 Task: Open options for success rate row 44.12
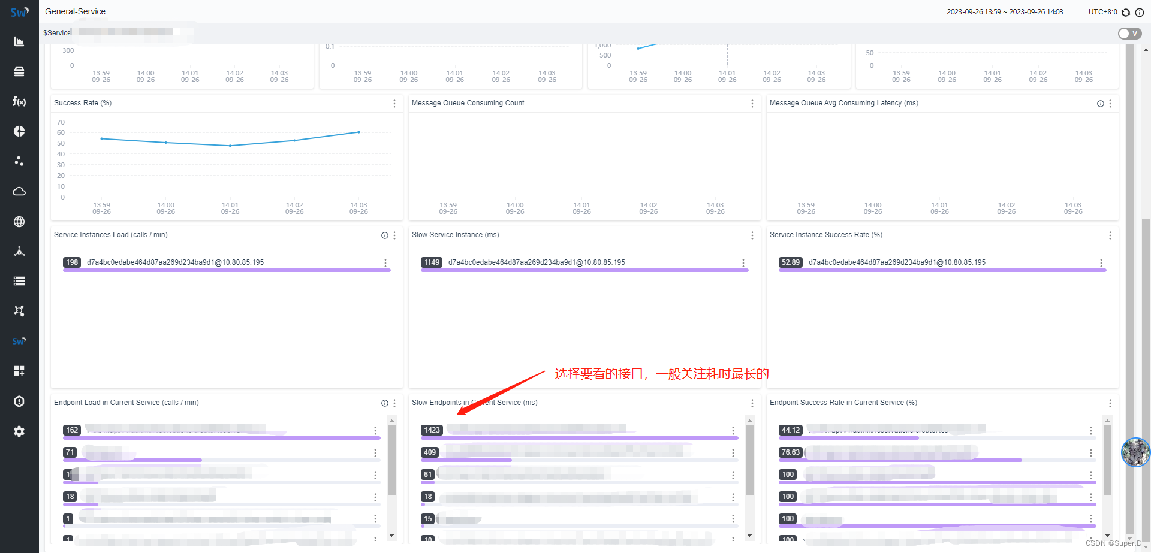click(1091, 431)
